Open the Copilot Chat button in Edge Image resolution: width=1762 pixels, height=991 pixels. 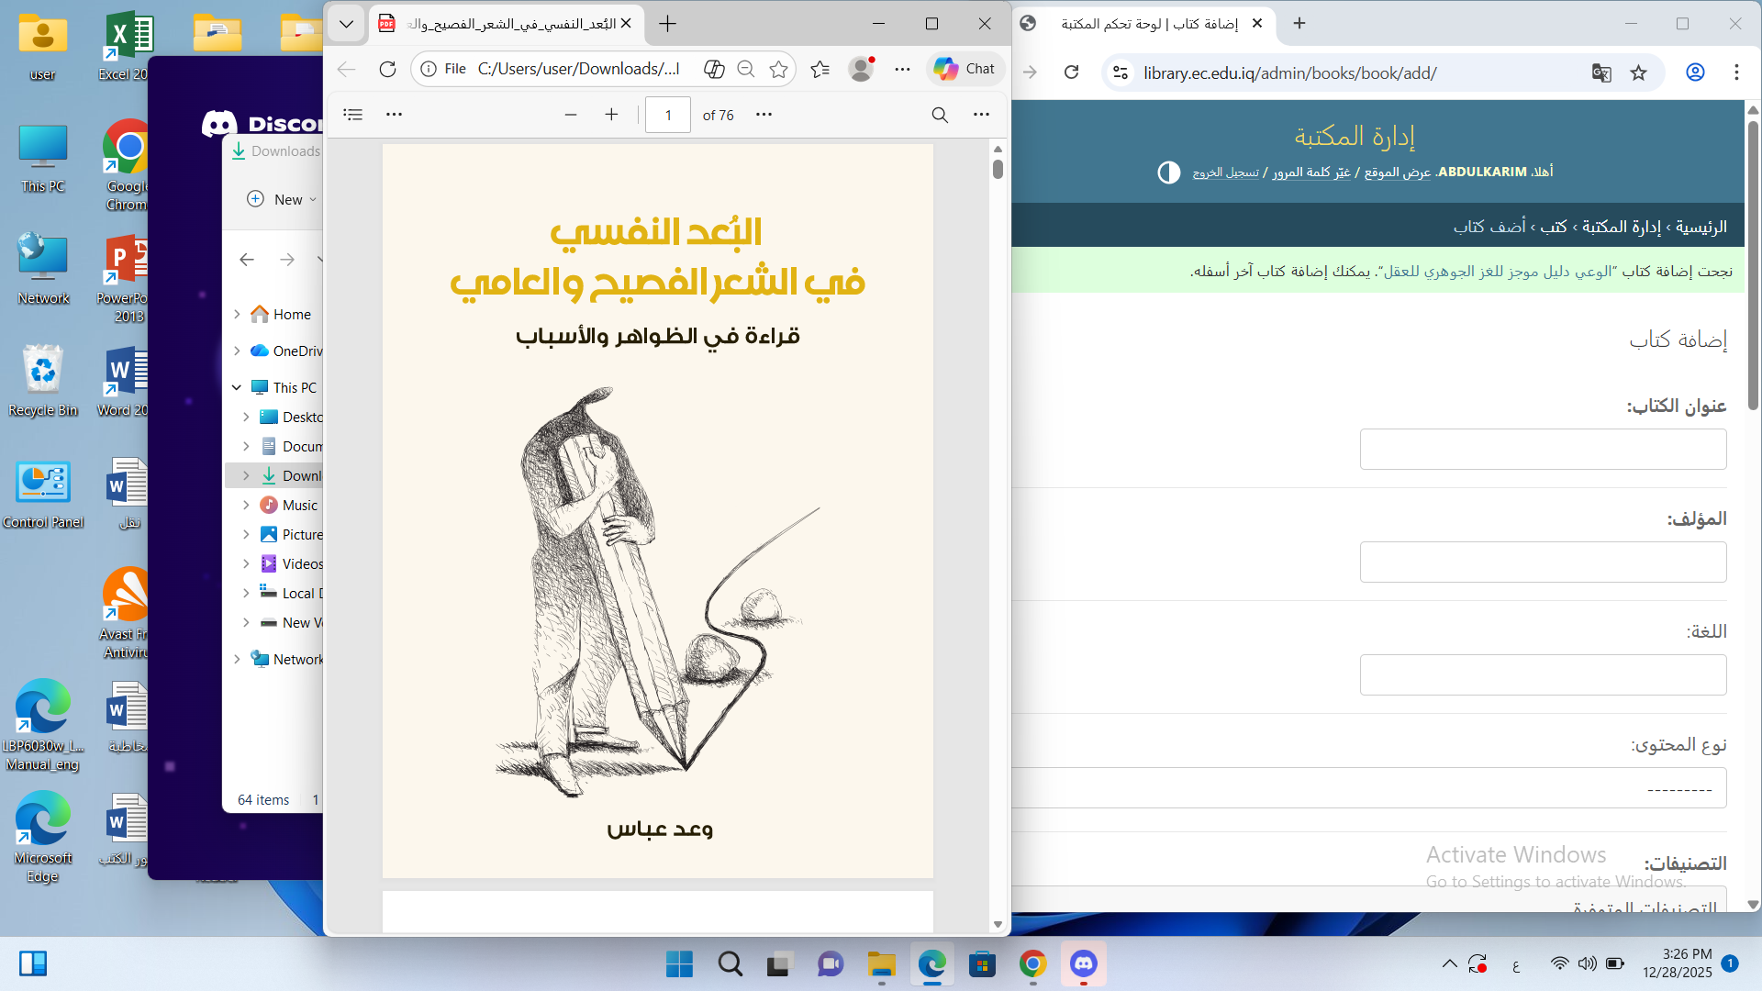[x=965, y=69]
